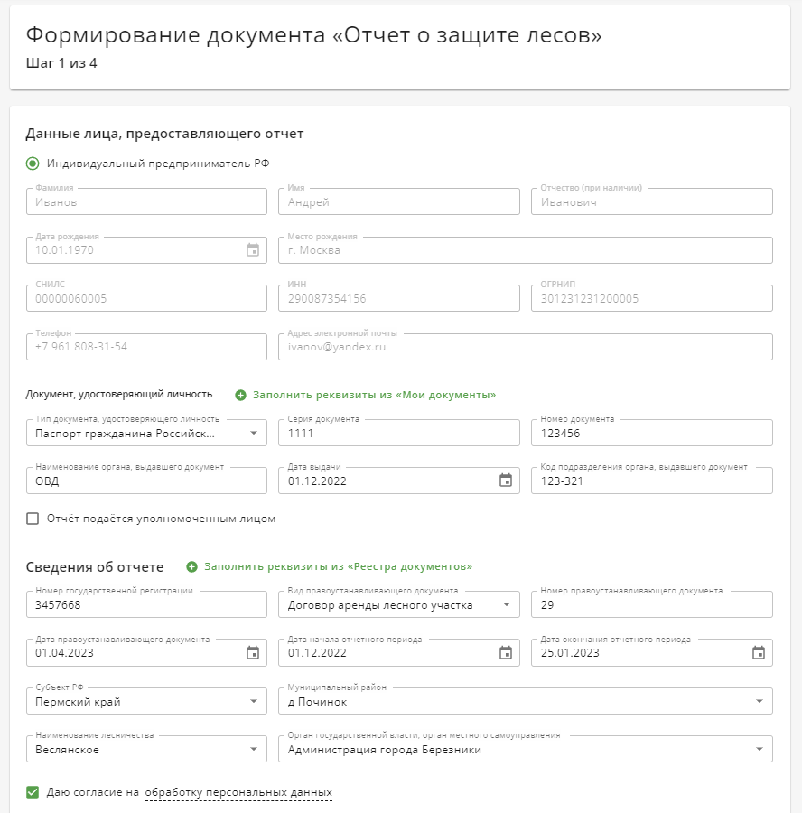
Task: Expand «Вид правоустанавливающего документа» dropdown
Action: [x=506, y=605]
